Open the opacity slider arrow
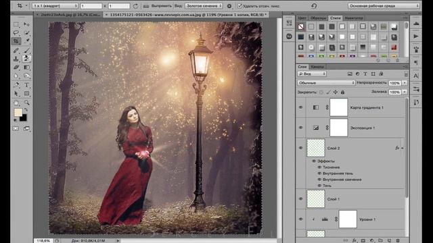The image size is (433, 243). point(405,83)
